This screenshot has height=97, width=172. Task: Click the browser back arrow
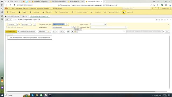pos(6,5)
